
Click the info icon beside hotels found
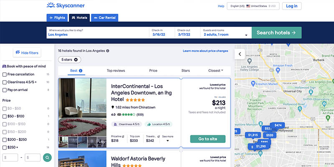tap(108, 51)
